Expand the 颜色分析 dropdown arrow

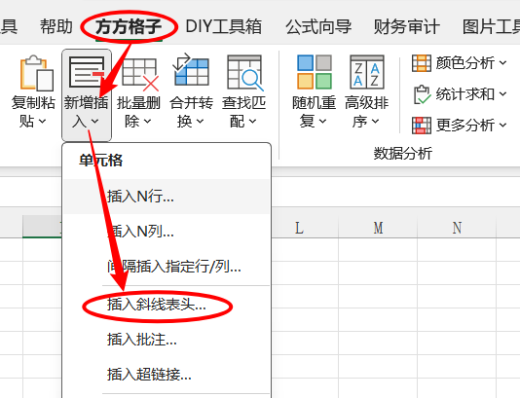502,62
